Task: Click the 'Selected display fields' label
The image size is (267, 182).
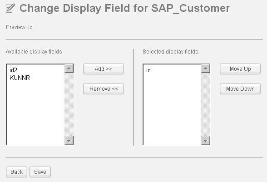Action: tap(170, 52)
